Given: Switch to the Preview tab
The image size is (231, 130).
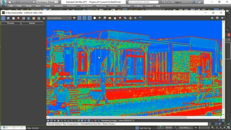Looking at the screenshot, I should pos(11,23).
